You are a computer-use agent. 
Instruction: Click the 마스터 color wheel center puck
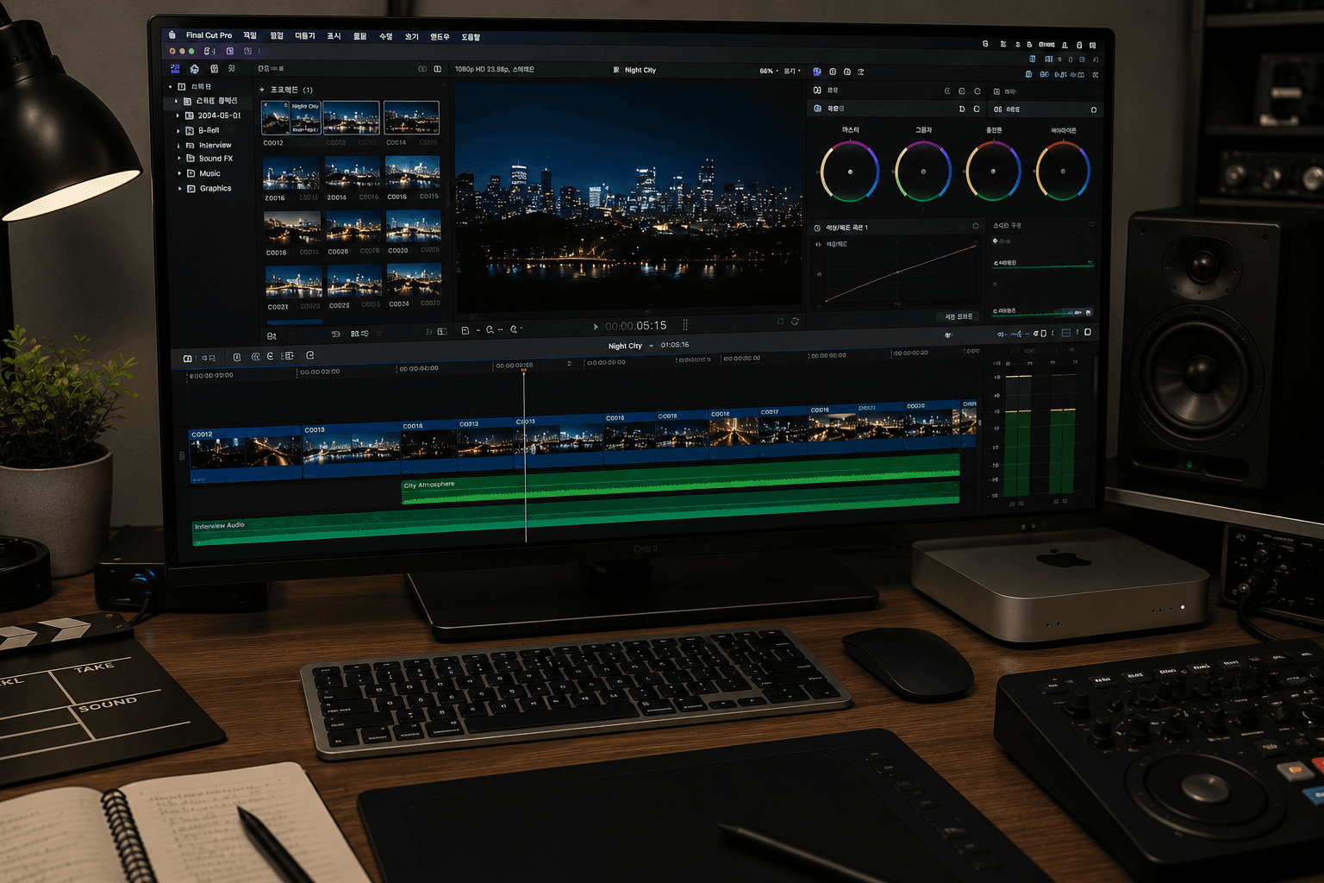[x=850, y=172]
